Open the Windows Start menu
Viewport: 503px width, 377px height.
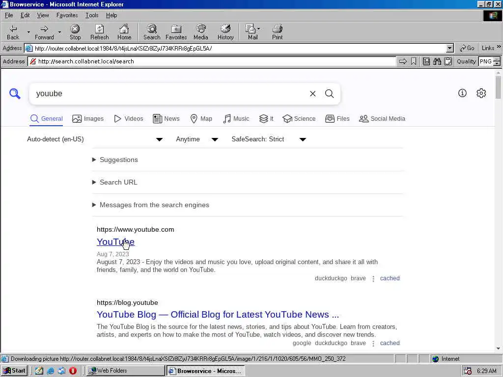[x=14, y=371]
